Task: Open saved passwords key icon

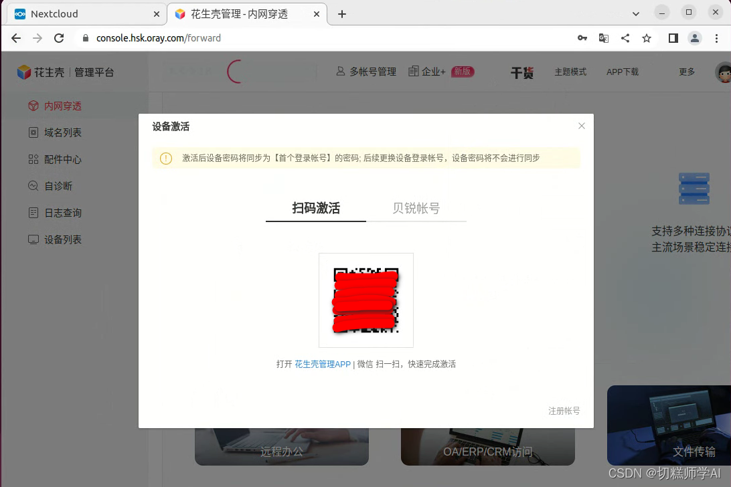Action: click(582, 38)
